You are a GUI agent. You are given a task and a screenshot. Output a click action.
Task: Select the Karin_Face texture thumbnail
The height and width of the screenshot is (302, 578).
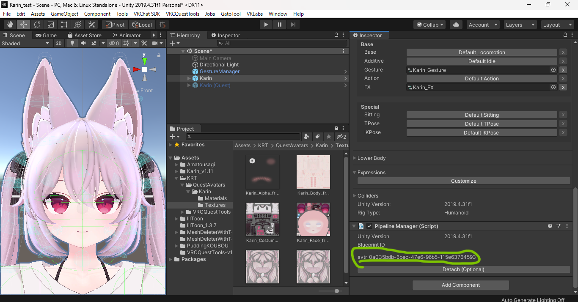pyautogui.click(x=313, y=219)
